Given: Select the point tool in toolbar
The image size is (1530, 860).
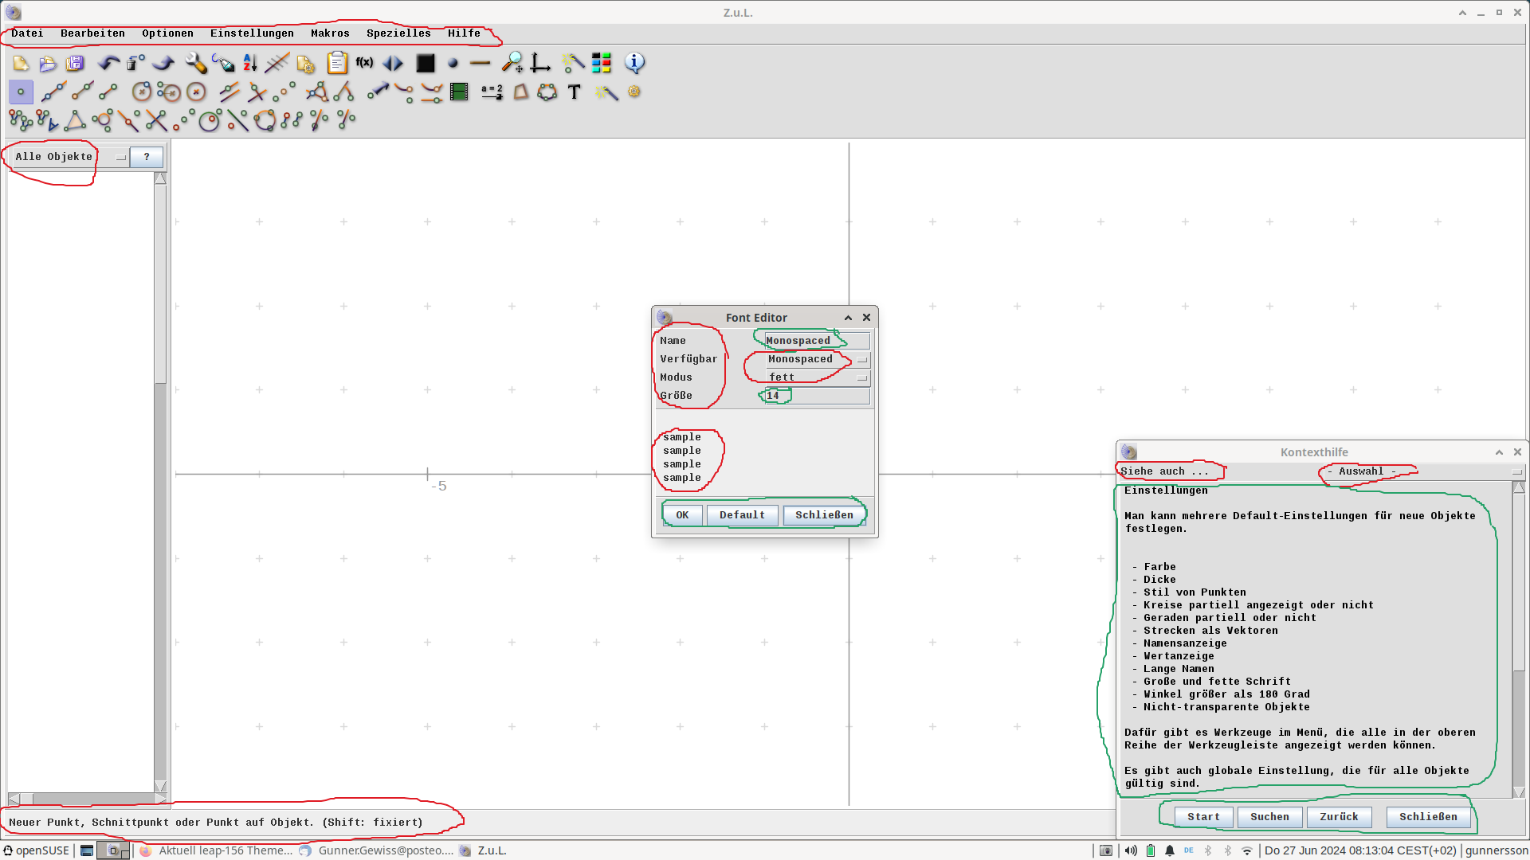Looking at the screenshot, I should [21, 92].
